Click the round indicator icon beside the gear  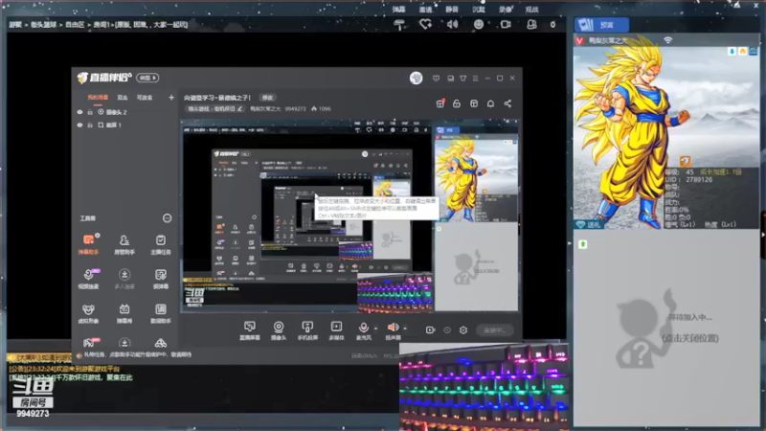[447, 330]
